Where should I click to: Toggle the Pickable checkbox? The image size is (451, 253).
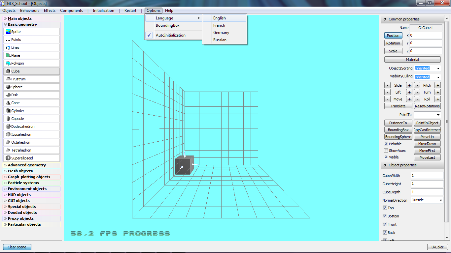click(x=386, y=144)
